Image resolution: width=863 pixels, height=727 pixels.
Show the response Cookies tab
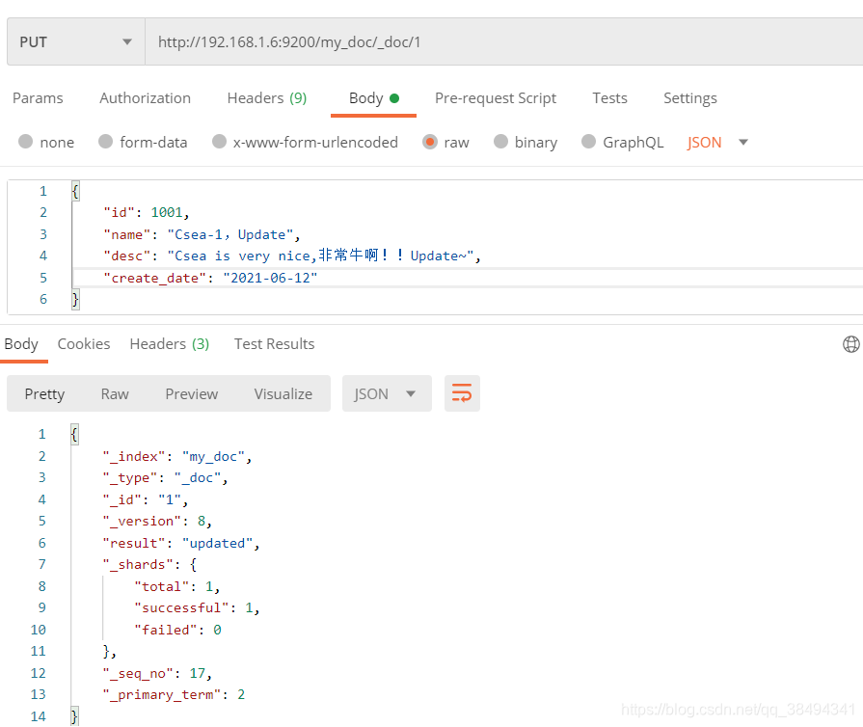pyautogui.click(x=84, y=344)
